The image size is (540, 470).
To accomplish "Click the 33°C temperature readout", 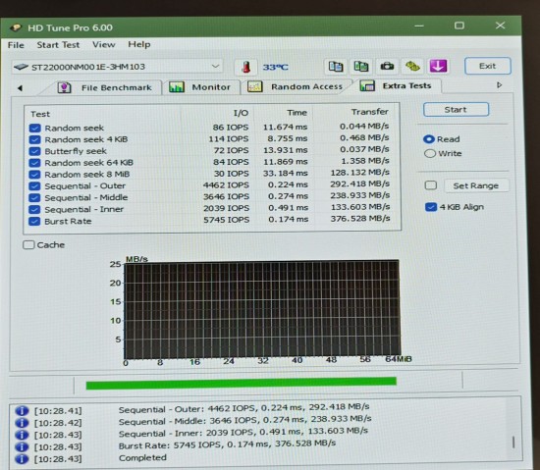I will [x=275, y=67].
